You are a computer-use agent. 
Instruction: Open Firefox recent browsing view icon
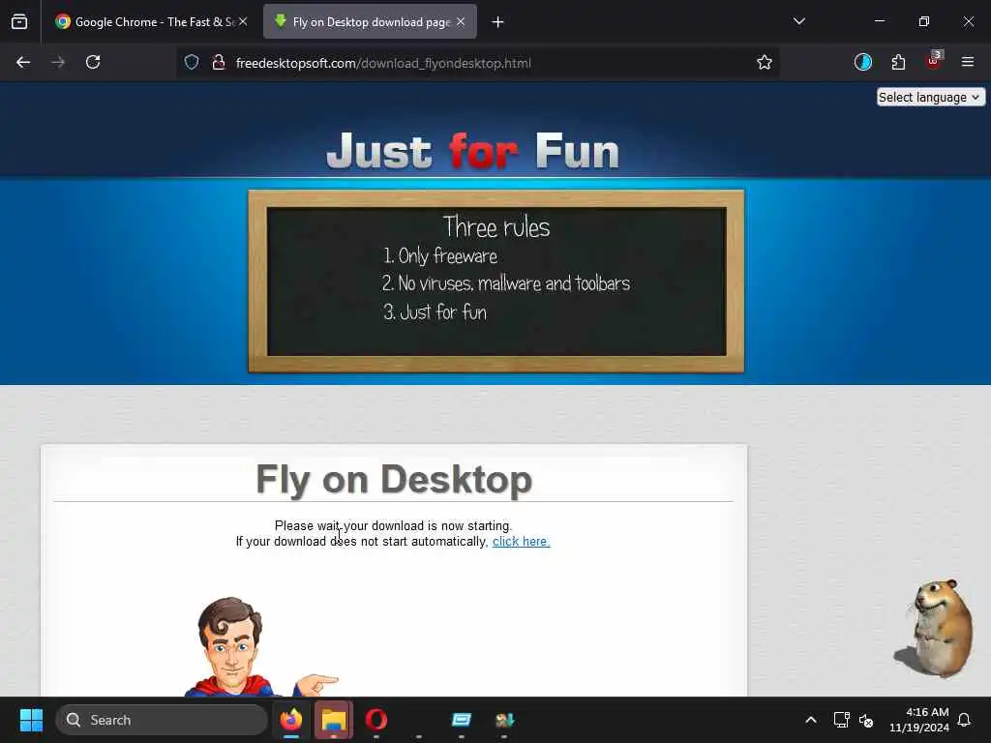(19, 22)
